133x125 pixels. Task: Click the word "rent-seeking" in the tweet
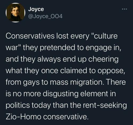(106, 105)
